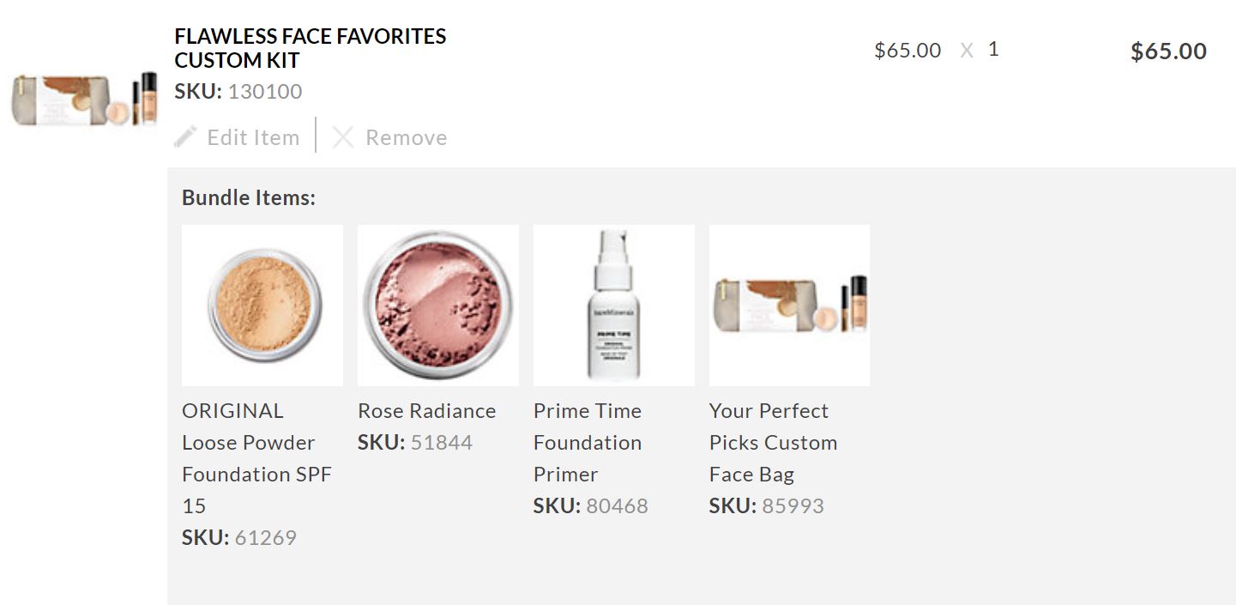Click the quantity value 1
Viewport: 1236px width, 605px height.
pos(993,49)
